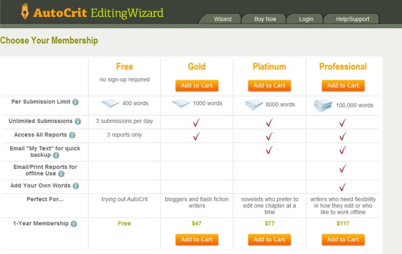This screenshot has width=402, height=254.
Task: Show info for Add Your Own Words
Action: (x=76, y=186)
